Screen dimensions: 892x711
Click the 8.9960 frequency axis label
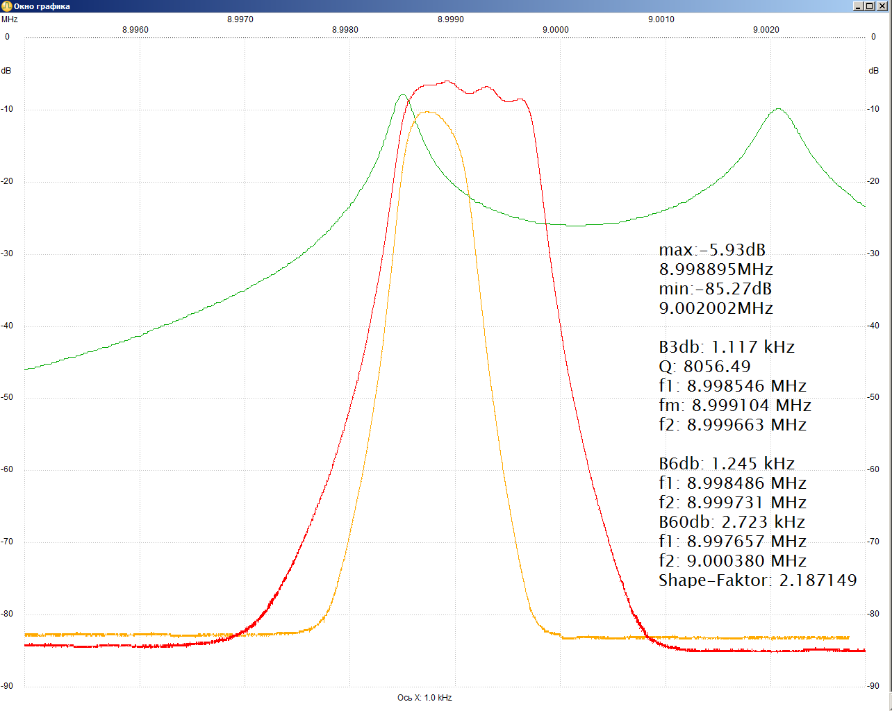pos(135,30)
